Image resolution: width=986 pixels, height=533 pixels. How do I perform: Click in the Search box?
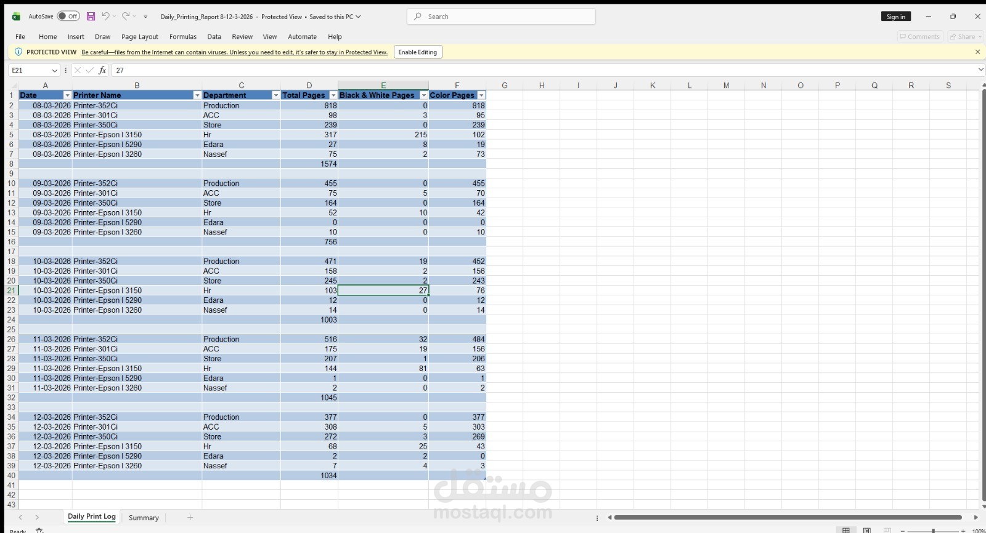501,17
